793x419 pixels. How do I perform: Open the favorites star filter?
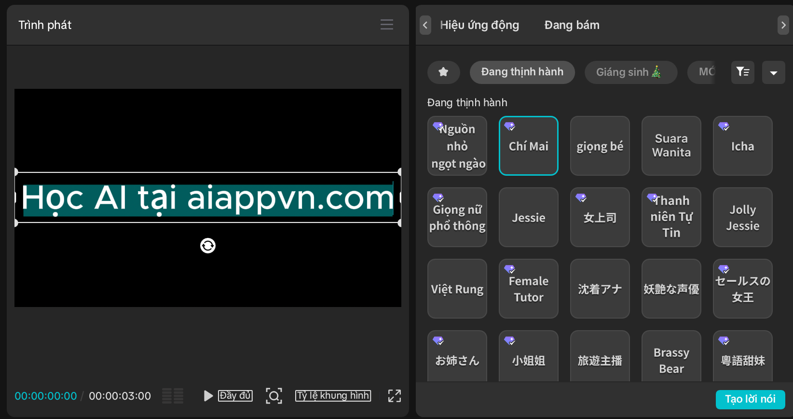coord(443,72)
